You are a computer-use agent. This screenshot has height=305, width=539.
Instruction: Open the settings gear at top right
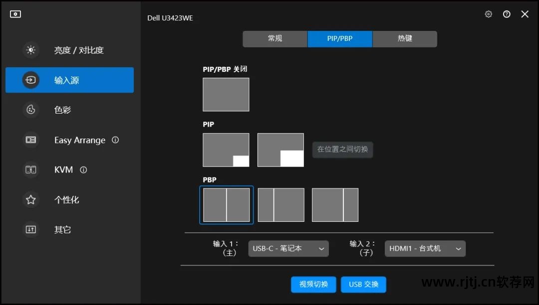(x=488, y=14)
